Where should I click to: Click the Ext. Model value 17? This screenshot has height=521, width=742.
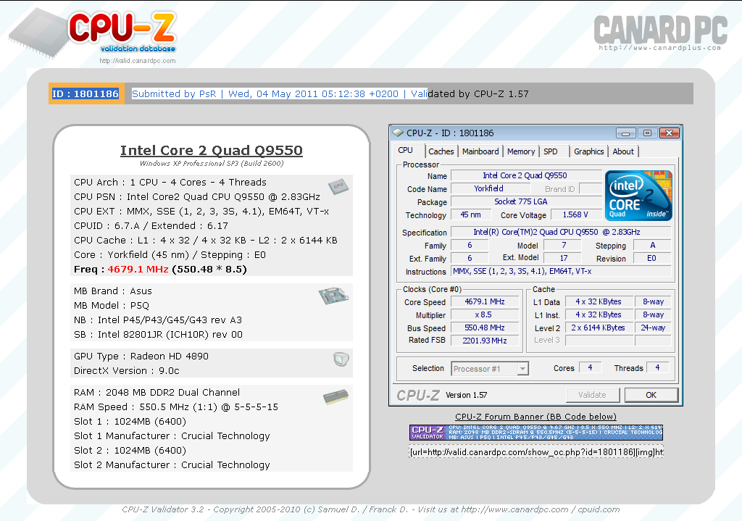pos(564,258)
